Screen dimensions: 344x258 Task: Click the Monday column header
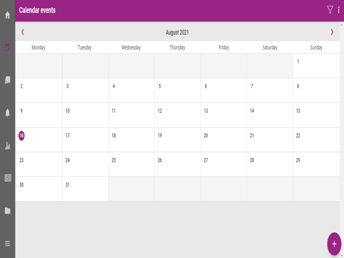point(39,47)
